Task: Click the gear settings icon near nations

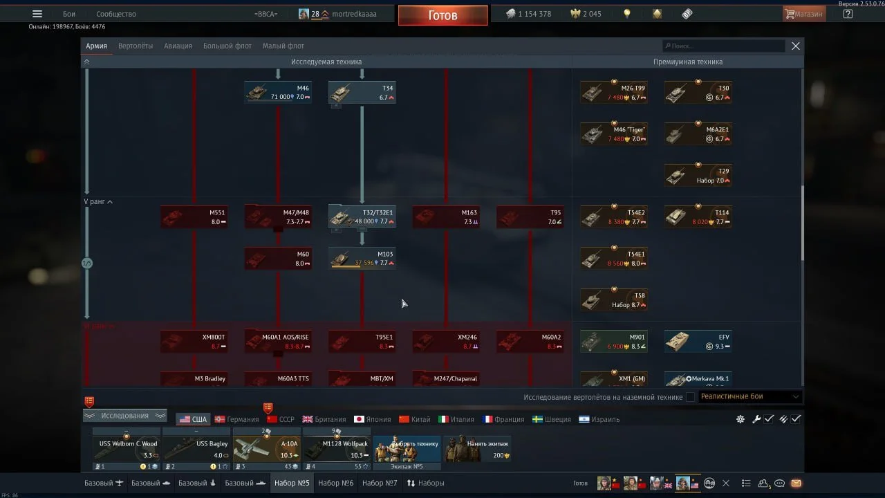Action: 740,419
